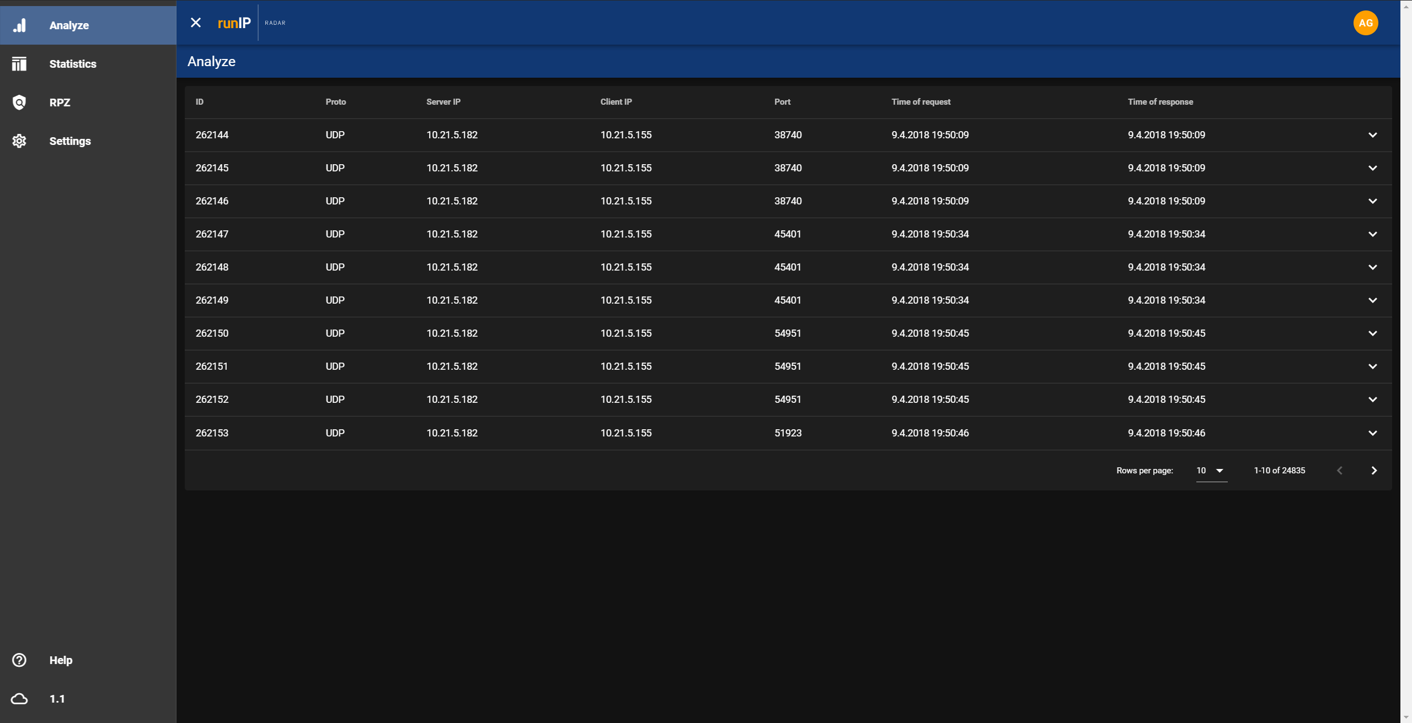This screenshot has width=1412, height=723.
Task: Click the page scrollbar down arrow
Action: click(1406, 717)
